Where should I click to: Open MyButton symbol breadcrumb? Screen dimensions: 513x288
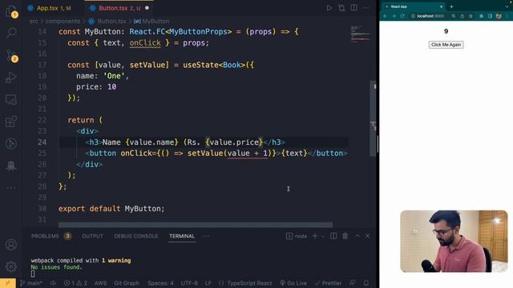click(151, 22)
